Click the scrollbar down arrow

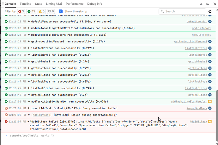pos(217,144)
